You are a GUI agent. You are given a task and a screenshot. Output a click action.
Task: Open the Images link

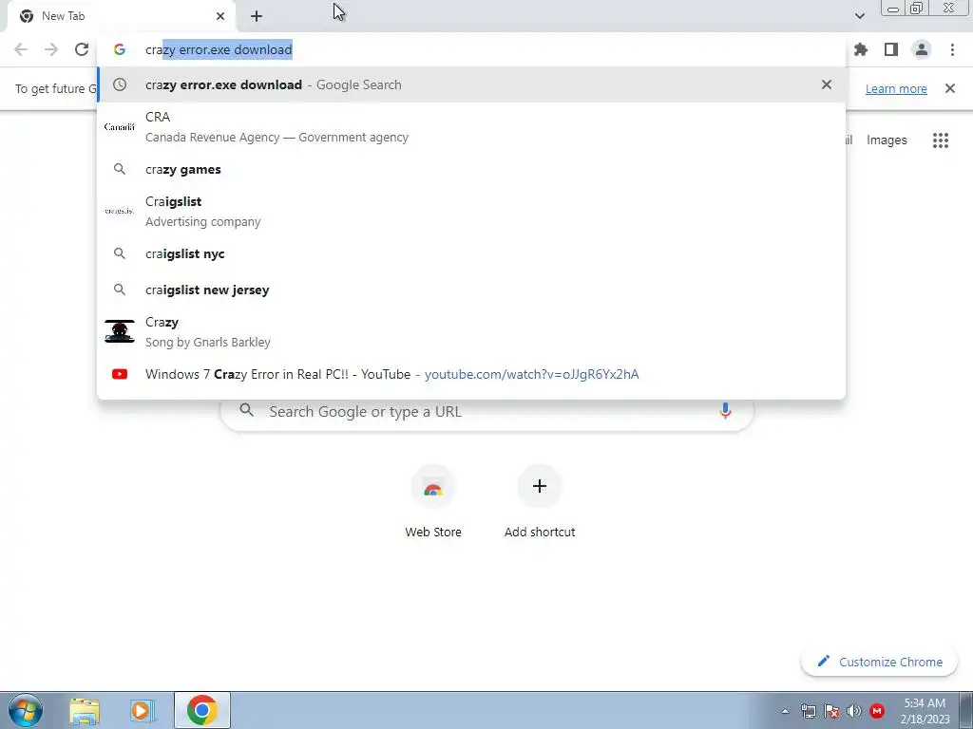(x=887, y=140)
